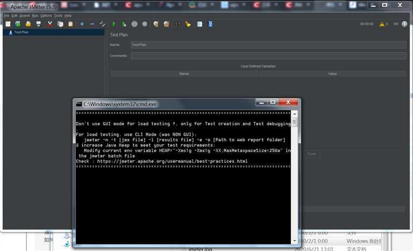Reset search with the brush icon
Viewport: 413px width, 251px height.
click(188, 24)
